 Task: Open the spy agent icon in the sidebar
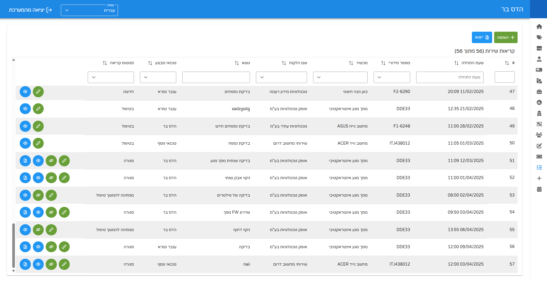(x=539, y=113)
